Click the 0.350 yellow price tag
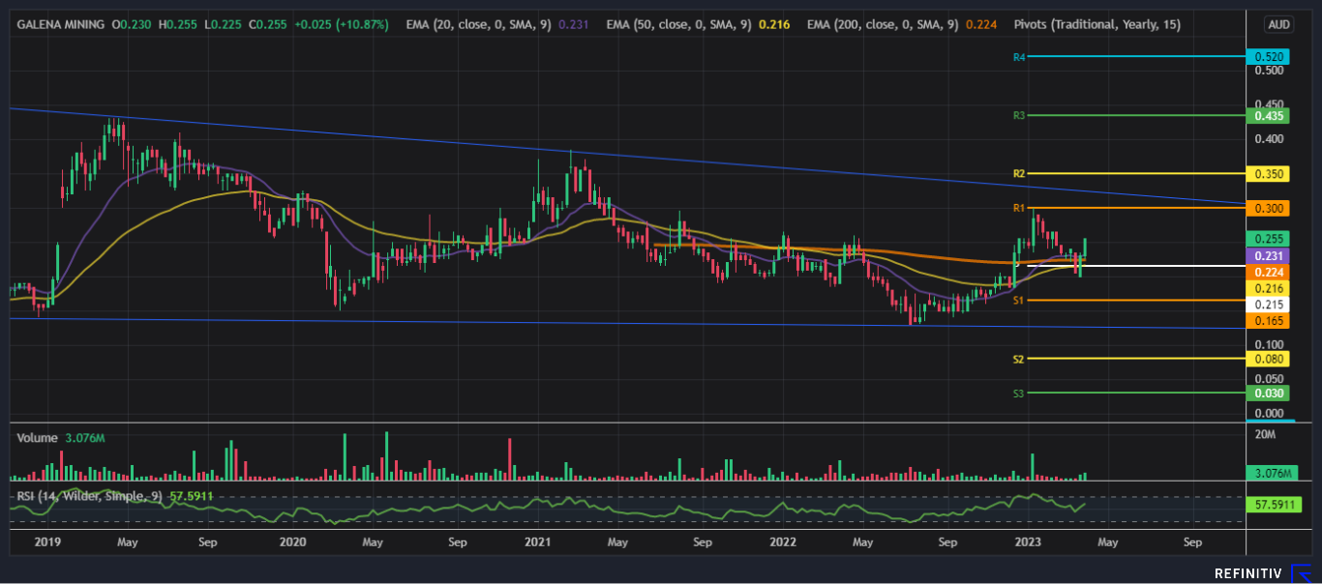This screenshot has width=1322, height=584. pos(1268,174)
